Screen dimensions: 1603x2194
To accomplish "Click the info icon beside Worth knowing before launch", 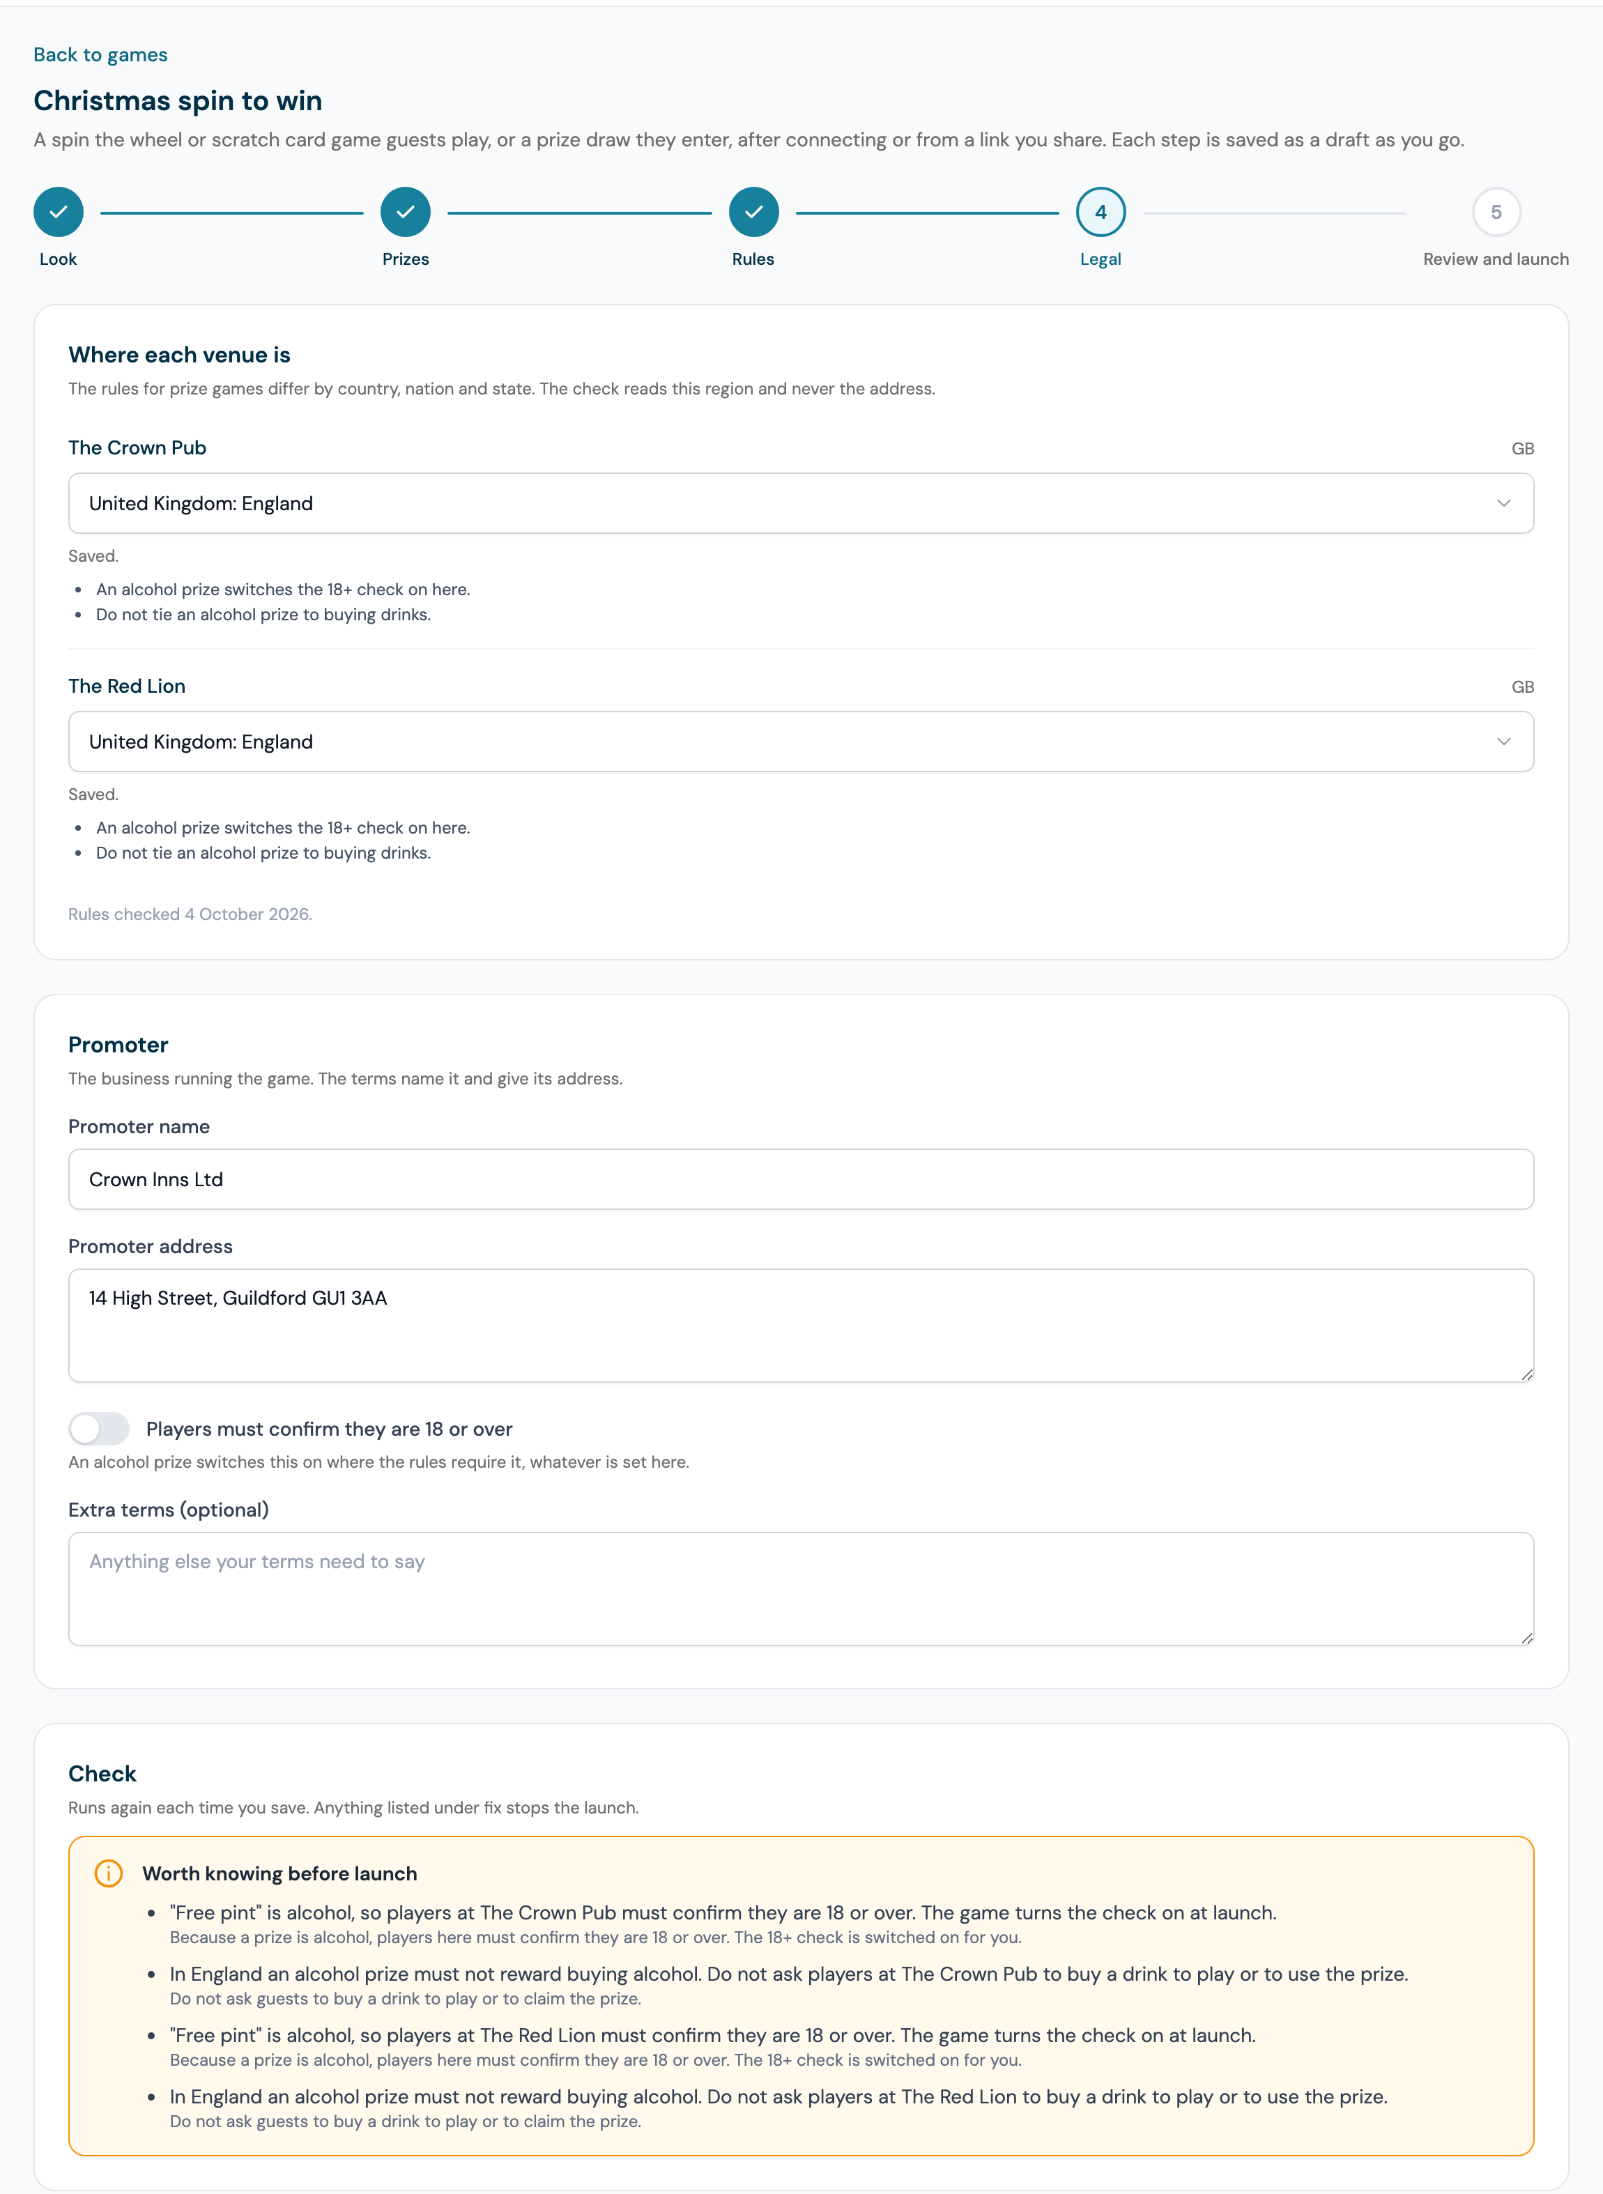I will coord(109,1873).
